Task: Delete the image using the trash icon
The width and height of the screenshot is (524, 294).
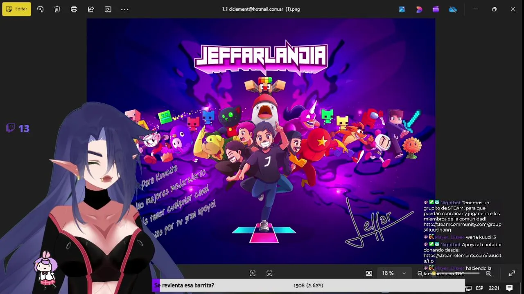Action: point(57,9)
